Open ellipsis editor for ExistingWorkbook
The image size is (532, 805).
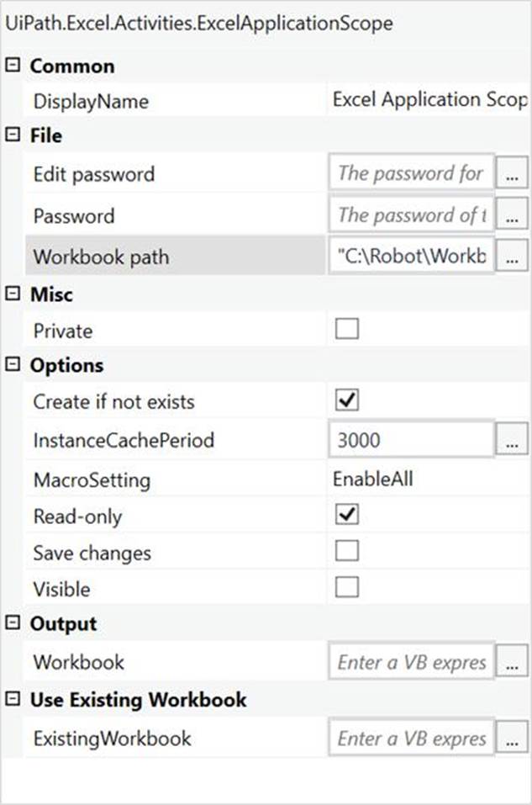pyautogui.click(x=511, y=739)
